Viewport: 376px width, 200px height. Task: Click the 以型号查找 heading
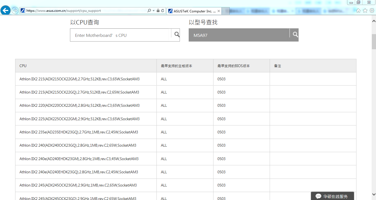[203, 22]
